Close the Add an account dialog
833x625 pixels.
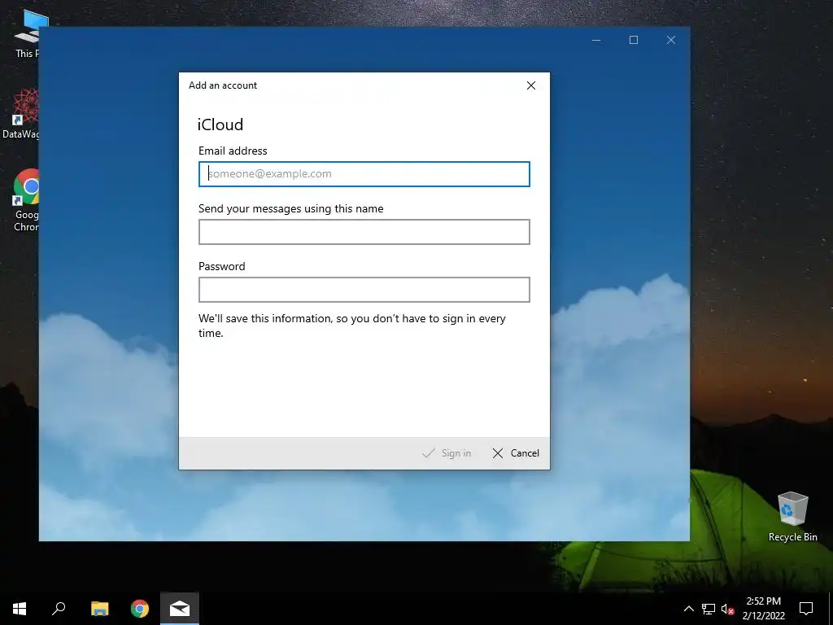click(x=530, y=85)
